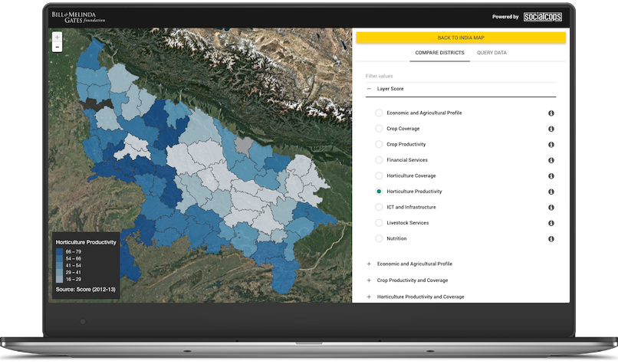Image resolution: width=618 pixels, height=364 pixels.
Task: Open info icon for ICT and Infrastructure
Action: point(551,207)
